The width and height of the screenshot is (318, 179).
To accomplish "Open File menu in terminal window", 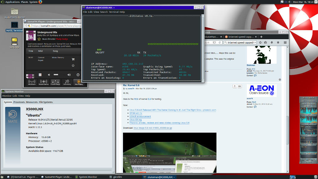I will pyautogui.click(x=85, y=12).
